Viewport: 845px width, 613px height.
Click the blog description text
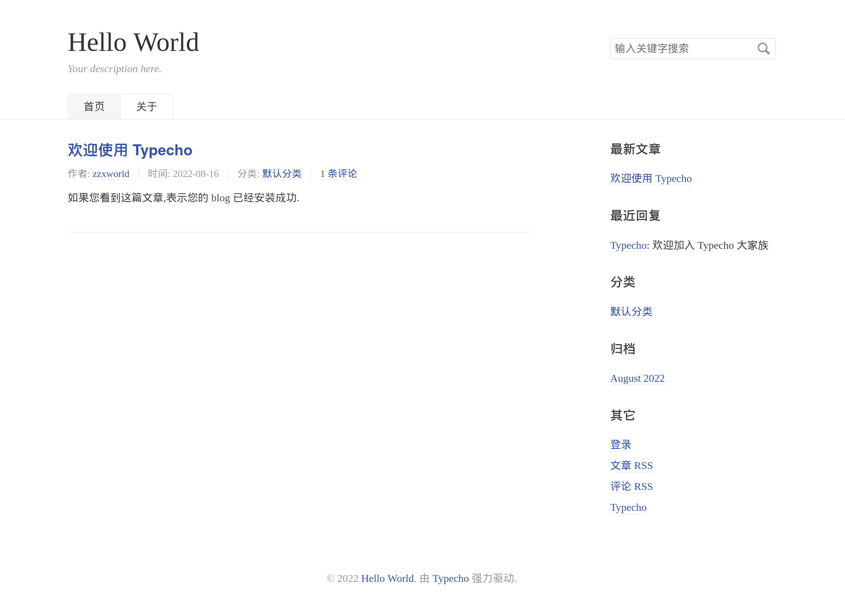(x=114, y=69)
